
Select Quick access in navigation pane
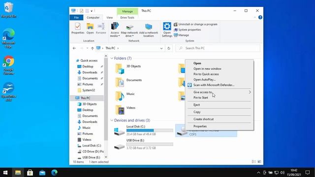[89, 60]
